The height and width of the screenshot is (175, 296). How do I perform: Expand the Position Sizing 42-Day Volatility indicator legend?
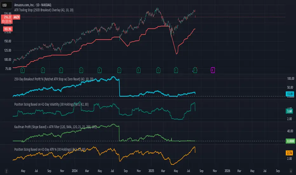click(51, 104)
